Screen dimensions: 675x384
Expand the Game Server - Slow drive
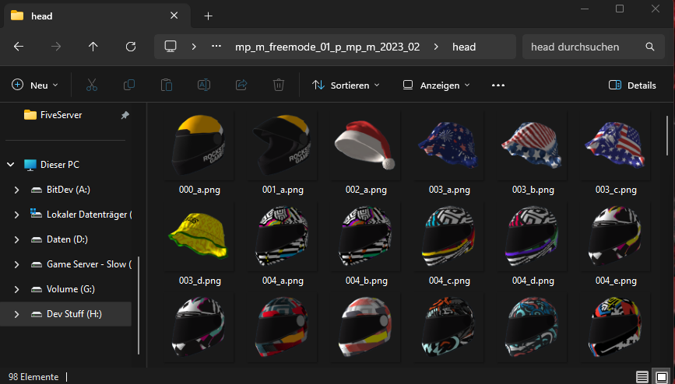[17, 264]
